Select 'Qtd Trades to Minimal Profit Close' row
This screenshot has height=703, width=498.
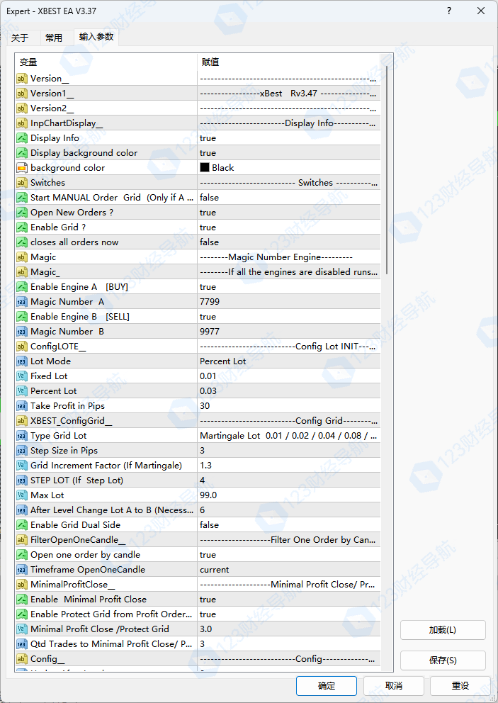pyautogui.click(x=198, y=643)
